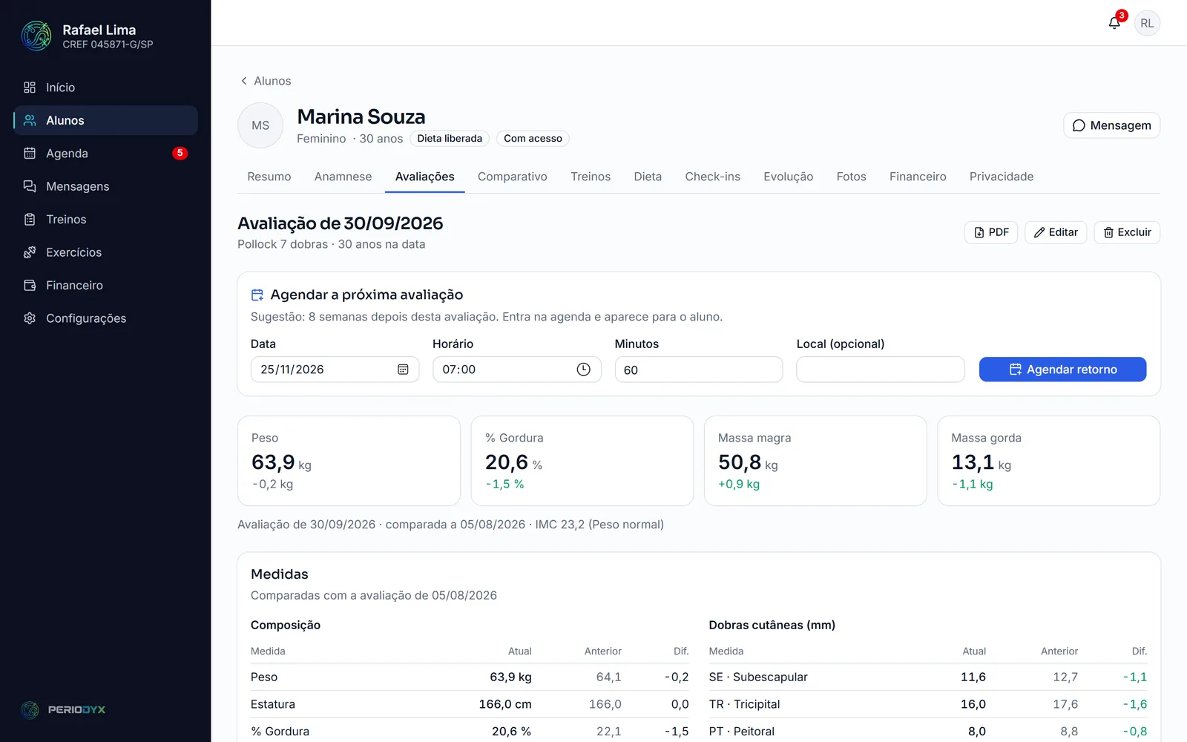1187x742 pixels.
Task: Click the Configurações gear icon
Action: [30, 318]
